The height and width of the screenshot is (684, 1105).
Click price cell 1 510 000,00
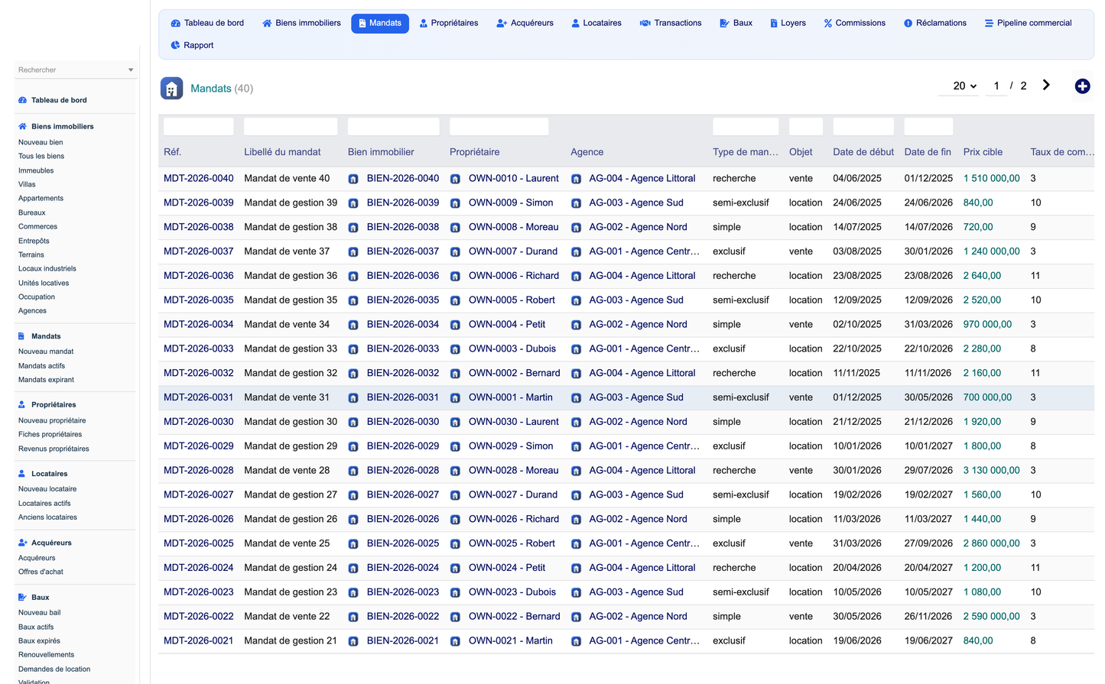(x=992, y=178)
